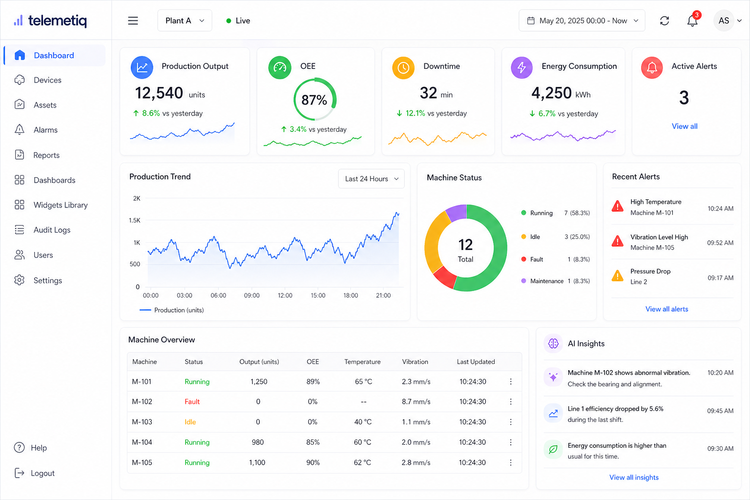Click the Downtime clock icon
The height and width of the screenshot is (500, 750).
pyautogui.click(x=403, y=67)
